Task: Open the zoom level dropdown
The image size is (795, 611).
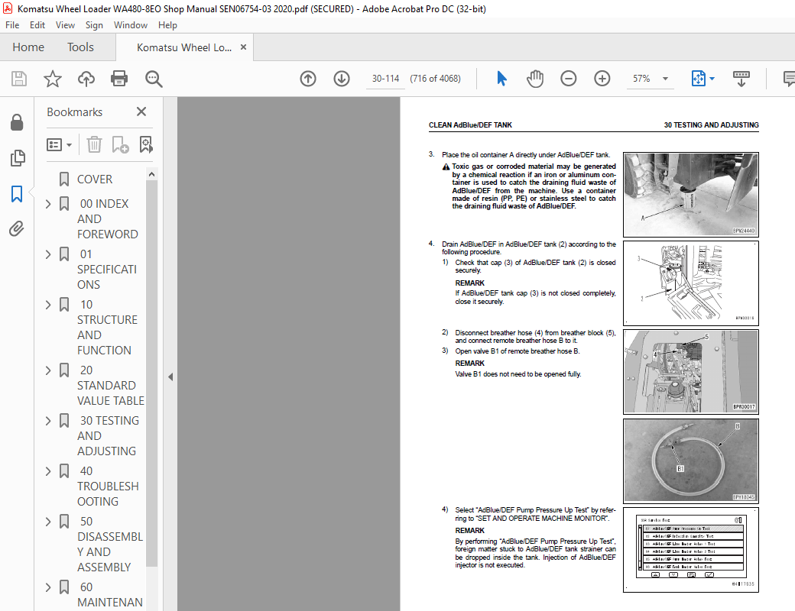Action: [x=665, y=79]
